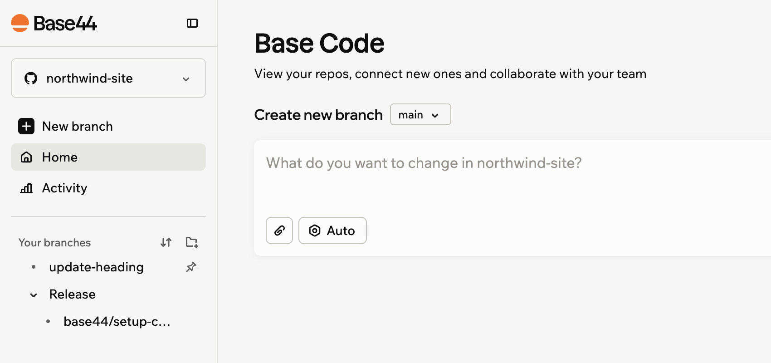Click the Activity bar chart icon
The image size is (771, 363).
pos(26,188)
